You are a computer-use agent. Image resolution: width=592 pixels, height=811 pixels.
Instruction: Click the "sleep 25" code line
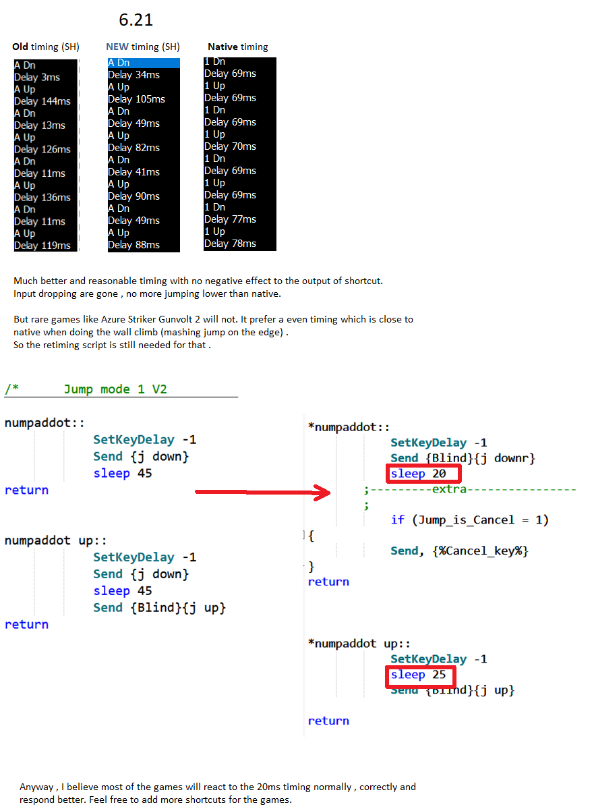click(x=418, y=675)
